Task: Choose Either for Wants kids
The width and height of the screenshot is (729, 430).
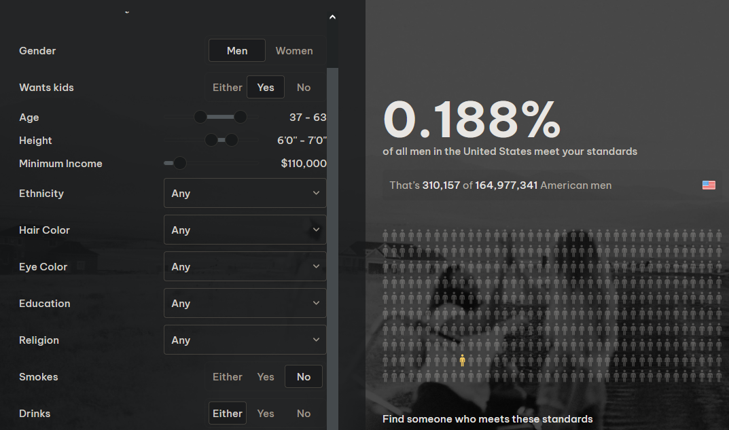Action: [228, 88]
